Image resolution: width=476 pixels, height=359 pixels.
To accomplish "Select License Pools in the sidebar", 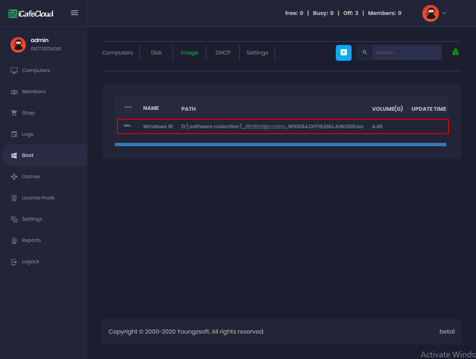I will point(38,197).
